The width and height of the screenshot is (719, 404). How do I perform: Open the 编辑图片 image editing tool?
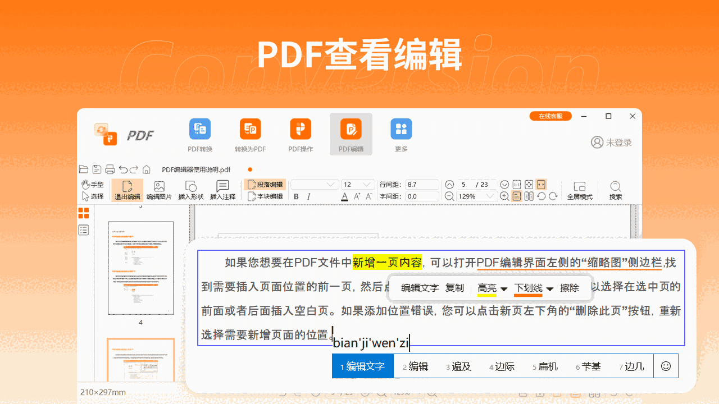tap(158, 190)
